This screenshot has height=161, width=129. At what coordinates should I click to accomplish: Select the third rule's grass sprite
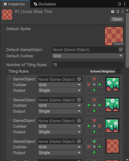(x=112, y=126)
